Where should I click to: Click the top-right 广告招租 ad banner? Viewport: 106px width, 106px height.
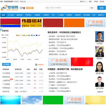[x=95, y=23]
